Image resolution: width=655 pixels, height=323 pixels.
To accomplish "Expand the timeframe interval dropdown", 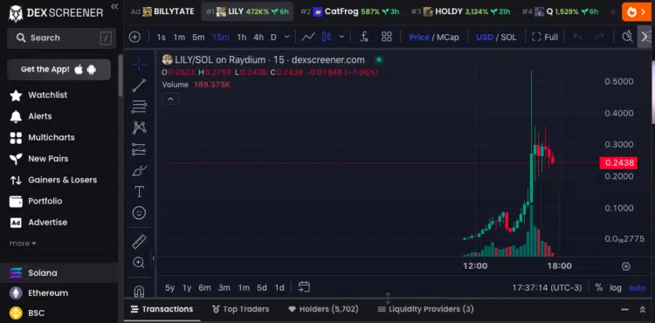I will pos(287,37).
